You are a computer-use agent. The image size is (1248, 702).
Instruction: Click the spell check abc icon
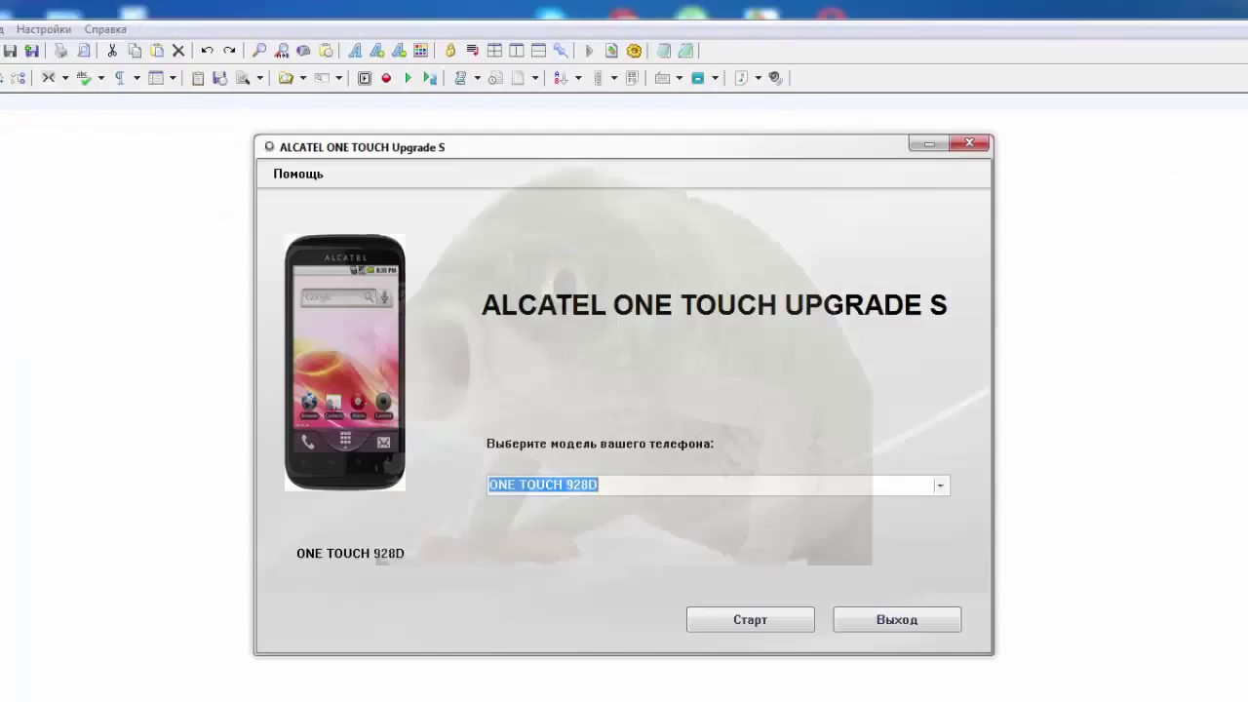[84, 78]
